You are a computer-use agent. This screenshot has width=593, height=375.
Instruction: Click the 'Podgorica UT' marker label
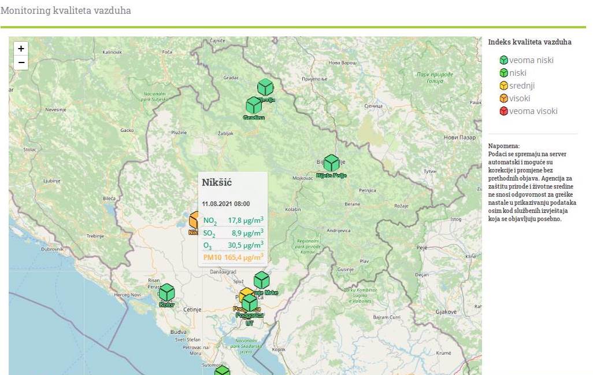[250, 319]
